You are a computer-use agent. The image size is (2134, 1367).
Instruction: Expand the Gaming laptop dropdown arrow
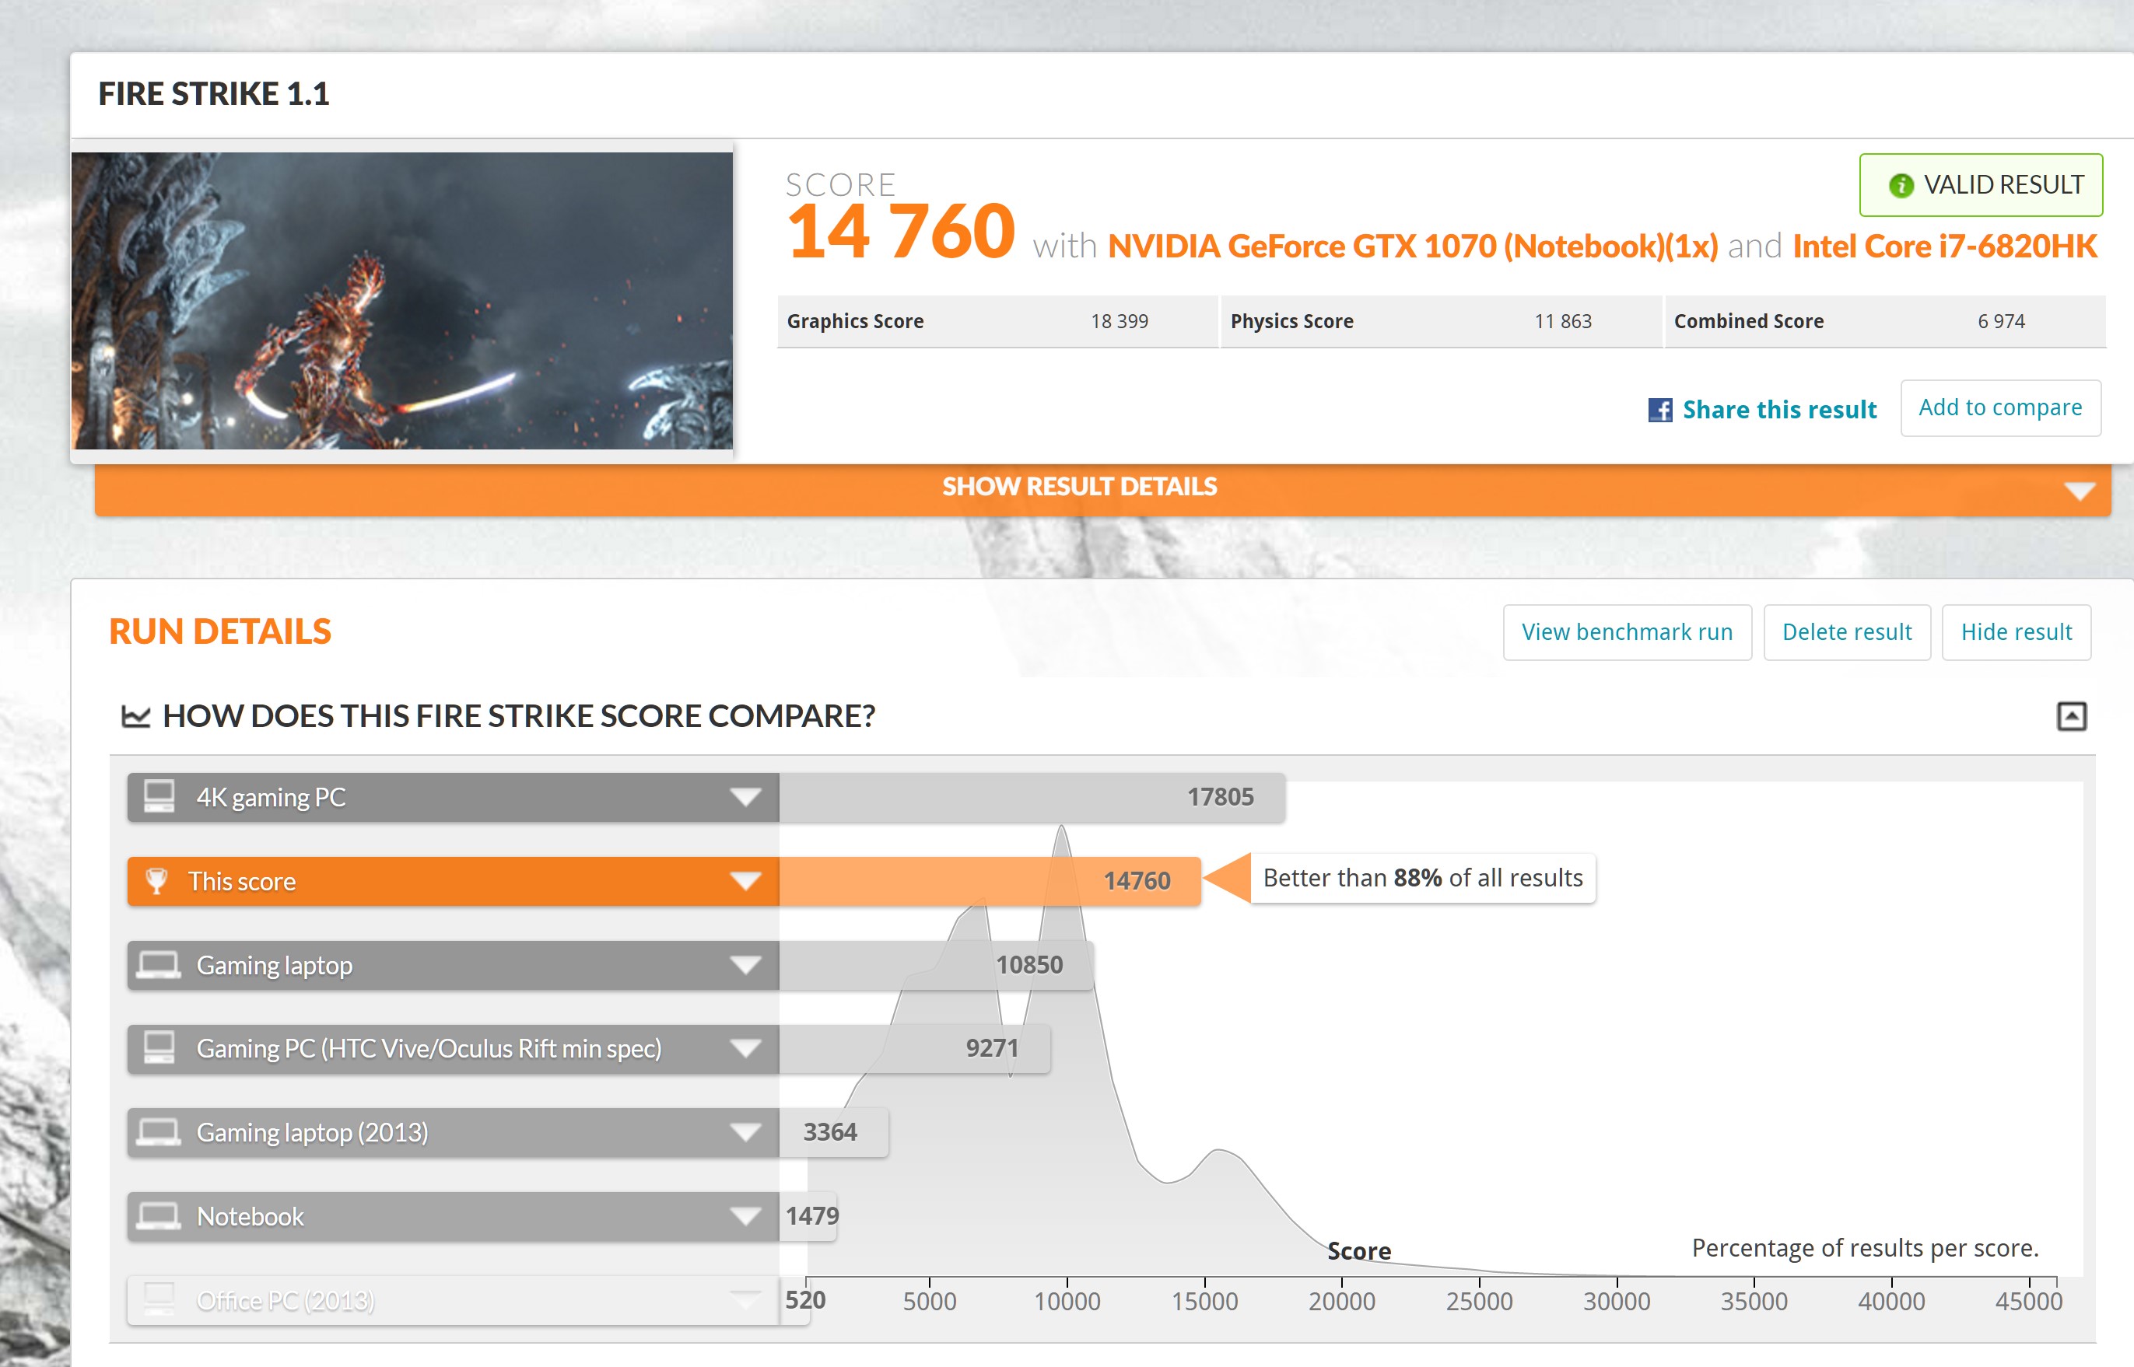745,965
